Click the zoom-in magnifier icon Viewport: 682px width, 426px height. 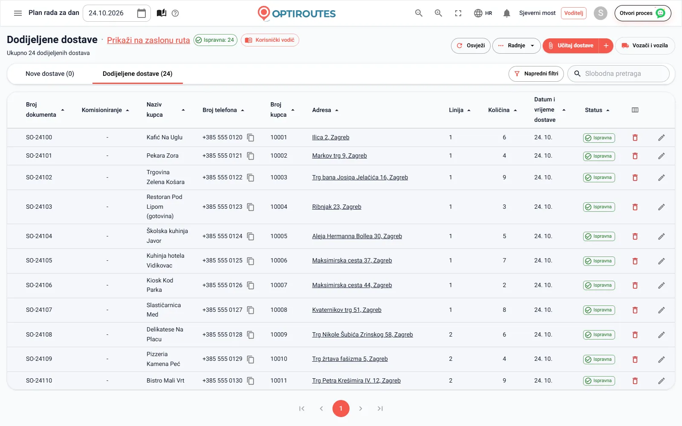tap(438, 13)
